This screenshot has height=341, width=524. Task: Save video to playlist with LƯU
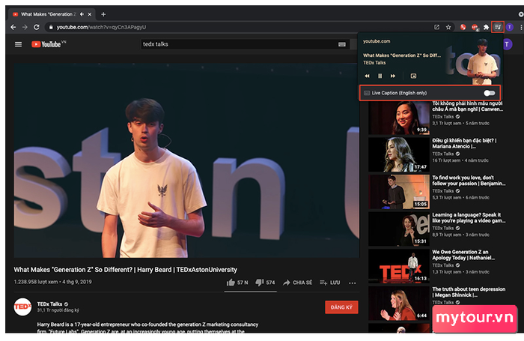click(329, 283)
